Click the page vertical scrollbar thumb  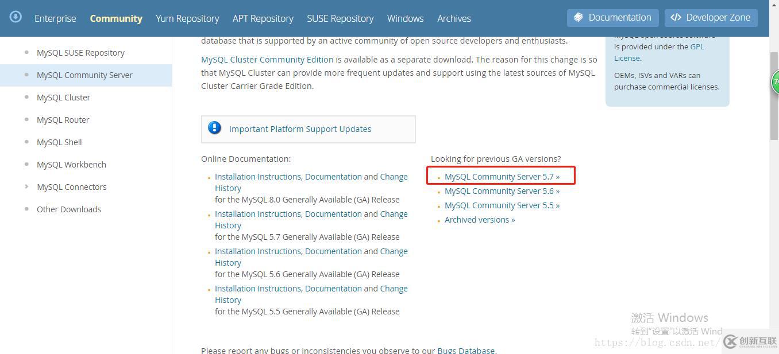(x=774, y=95)
